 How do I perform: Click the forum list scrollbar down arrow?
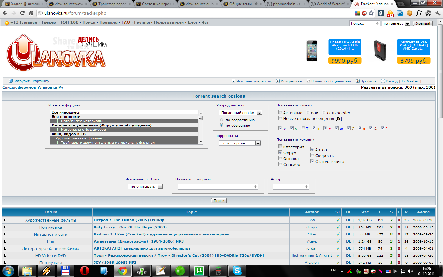coord(201,142)
